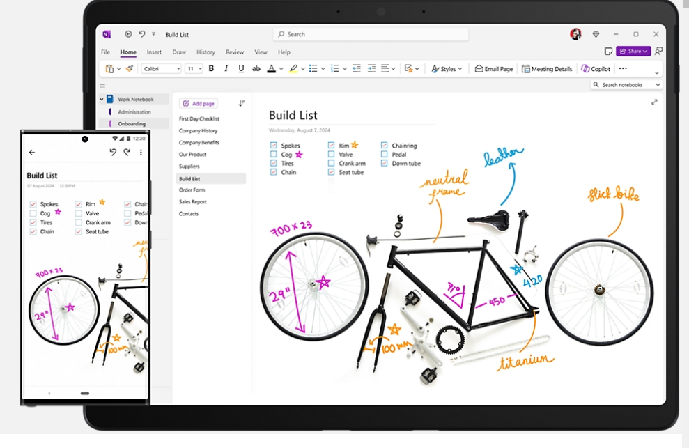This screenshot has height=448, width=689.
Task: Click the bulleted list icon
Action: click(x=313, y=68)
